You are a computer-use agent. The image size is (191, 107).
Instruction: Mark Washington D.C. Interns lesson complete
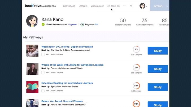coord(43,54)
